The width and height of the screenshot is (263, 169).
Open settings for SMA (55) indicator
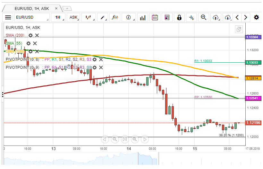point(28,43)
